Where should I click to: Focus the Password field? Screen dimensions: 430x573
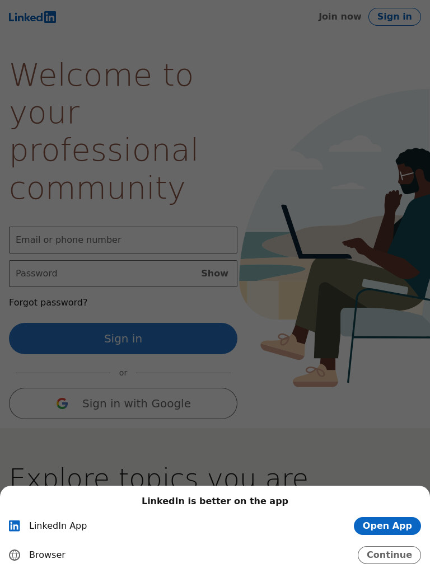(123, 274)
